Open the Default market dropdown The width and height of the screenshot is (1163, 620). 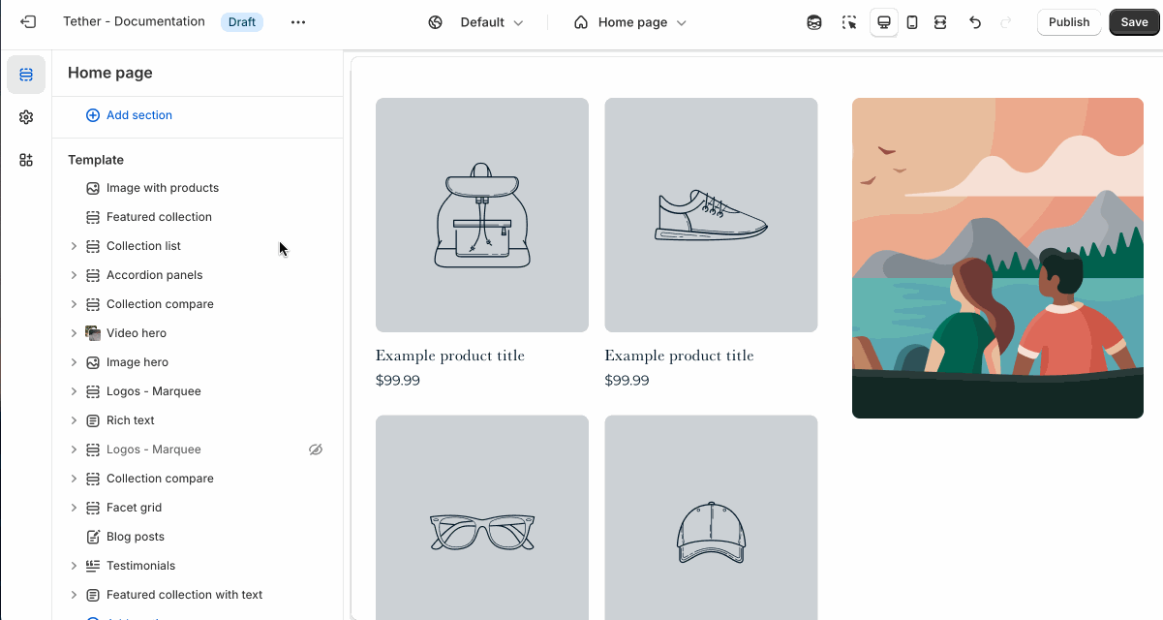477,22
